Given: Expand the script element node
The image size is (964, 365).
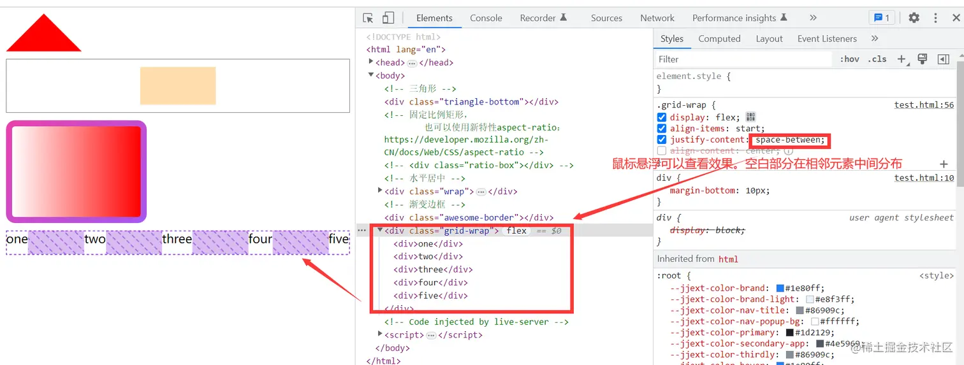Looking at the screenshot, I should click(x=381, y=334).
